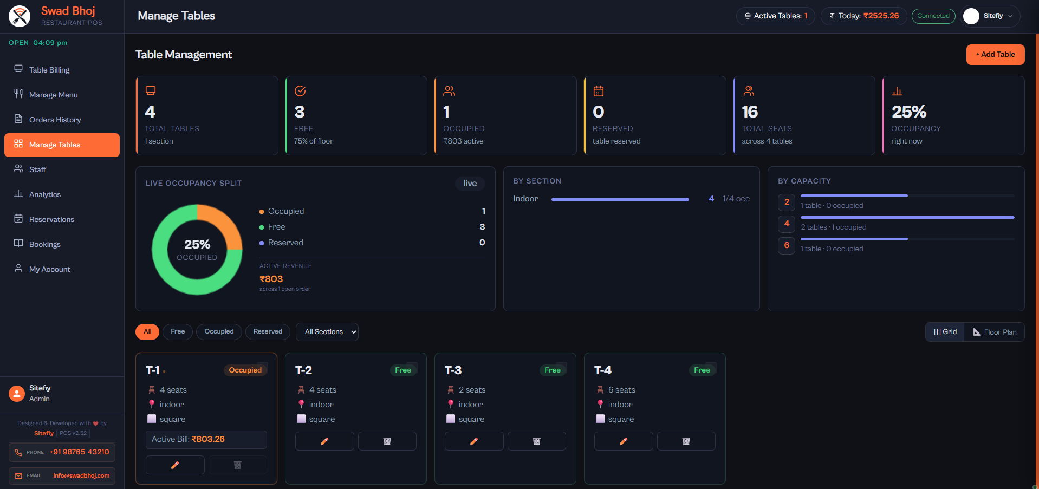
Task: Click the edit pencil icon on table T-4
Action: pyautogui.click(x=624, y=441)
